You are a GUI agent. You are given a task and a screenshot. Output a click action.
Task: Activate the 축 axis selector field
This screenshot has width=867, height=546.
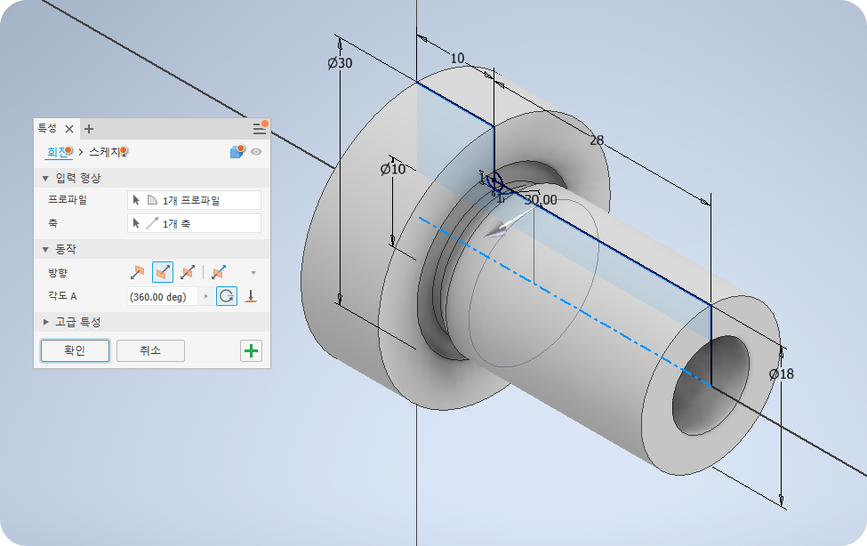click(x=194, y=223)
